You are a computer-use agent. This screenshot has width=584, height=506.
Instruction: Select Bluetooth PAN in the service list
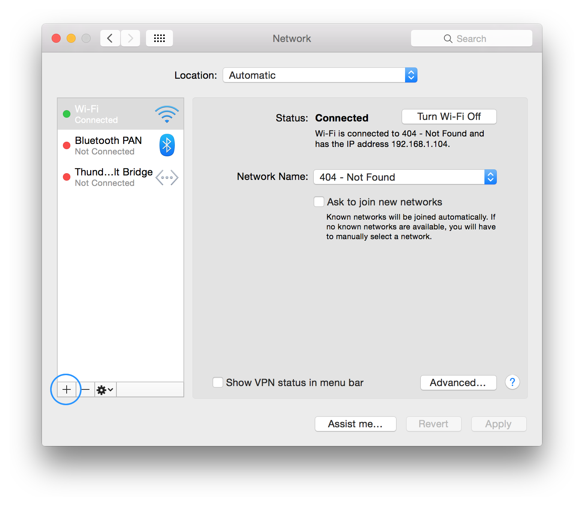coord(121,145)
